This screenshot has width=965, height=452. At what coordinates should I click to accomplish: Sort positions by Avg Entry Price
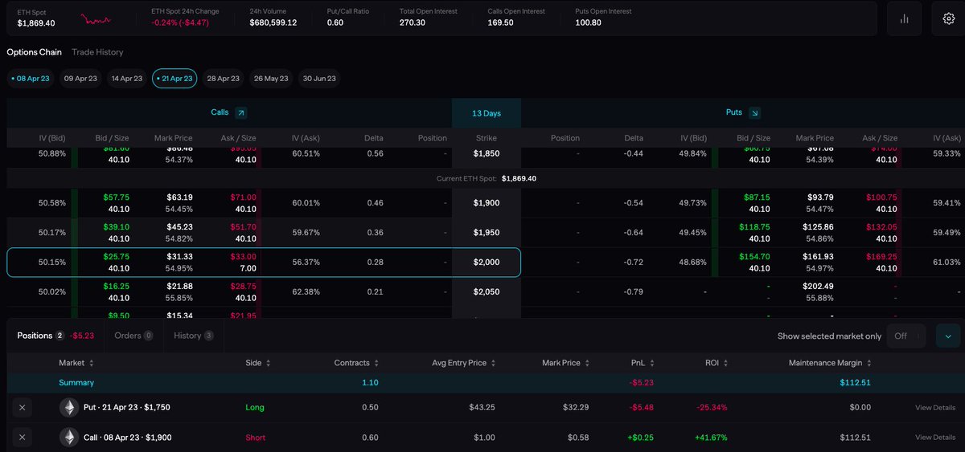(x=463, y=363)
